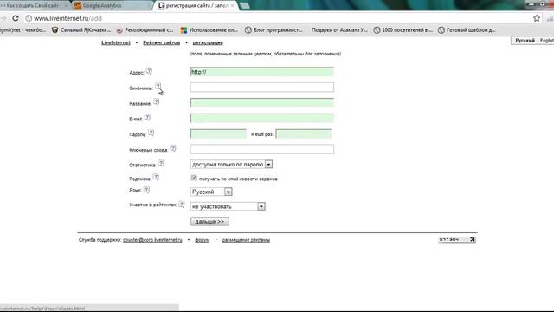The width and height of the screenshot is (554, 312).
Task: Open the регистрация link in header
Action: [x=208, y=42]
